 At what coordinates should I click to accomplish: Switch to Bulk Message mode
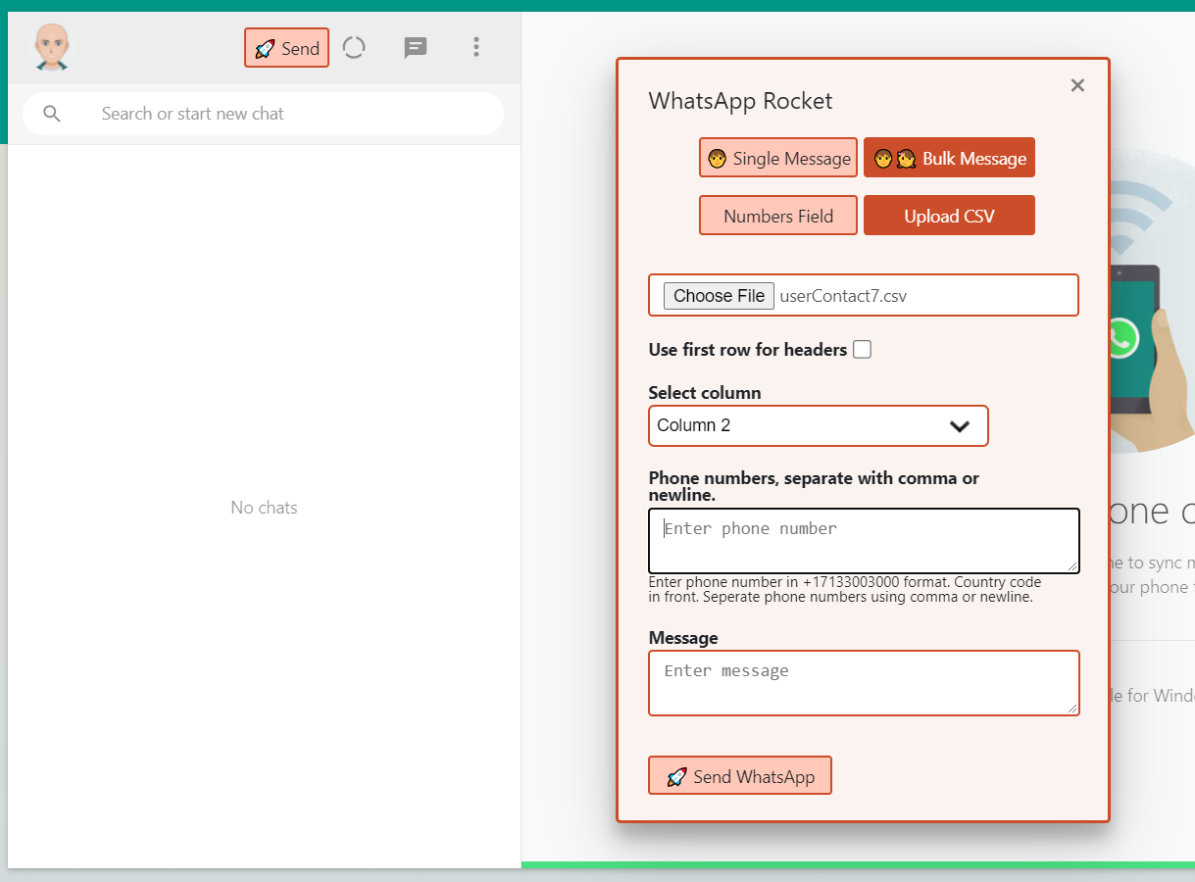point(949,158)
